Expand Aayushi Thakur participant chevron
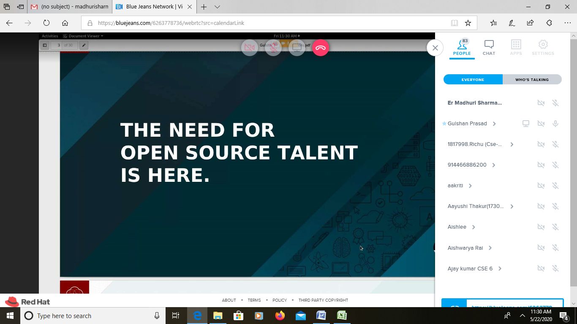This screenshot has height=324, width=577. coord(512,206)
